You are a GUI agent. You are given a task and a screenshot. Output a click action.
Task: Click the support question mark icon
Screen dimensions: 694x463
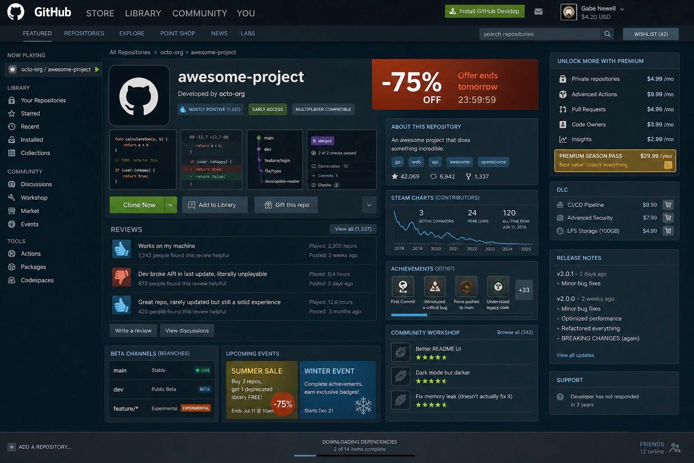[x=560, y=397]
